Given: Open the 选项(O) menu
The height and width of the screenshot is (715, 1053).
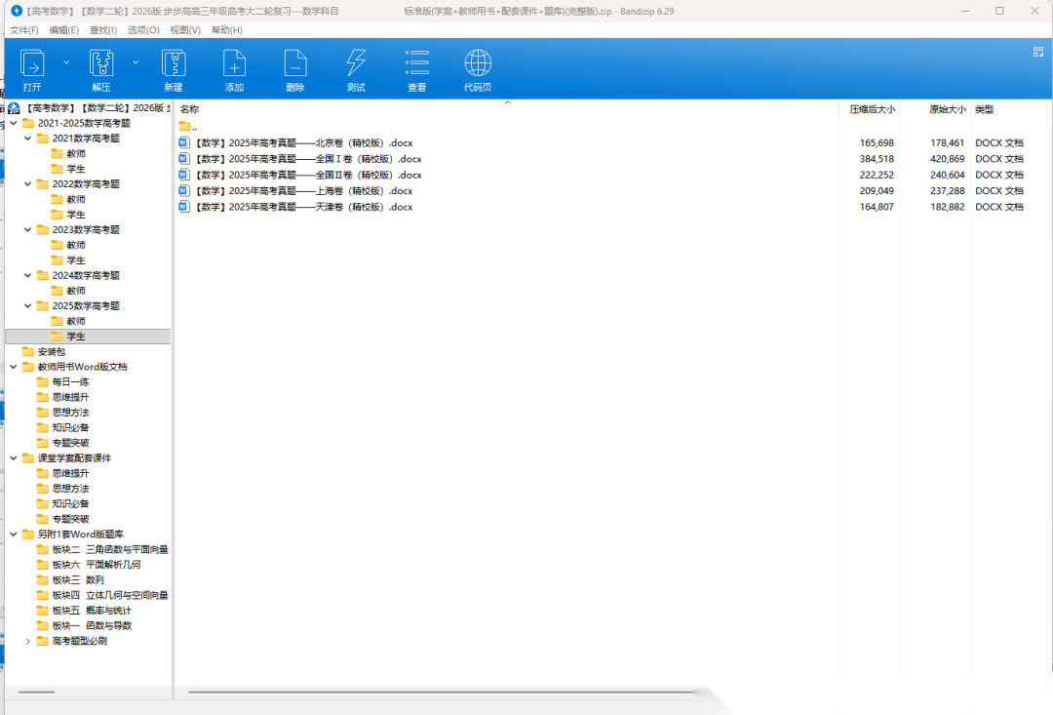Looking at the screenshot, I should (x=143, y=30).
